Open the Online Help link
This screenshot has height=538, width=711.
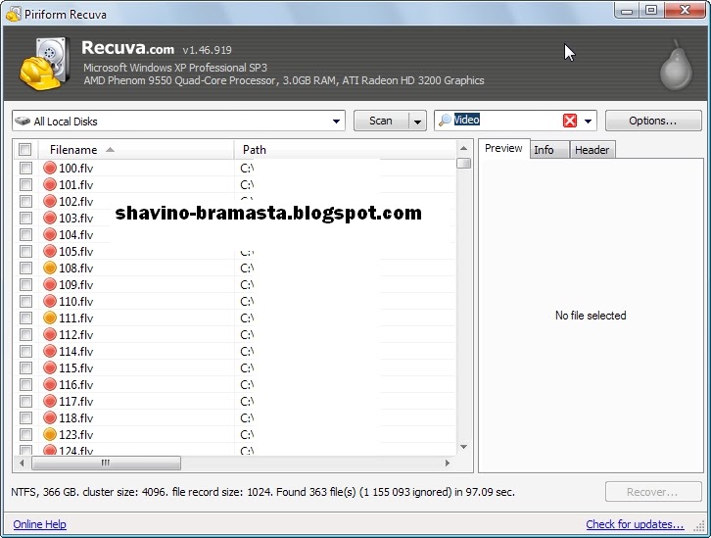(40, 524)
